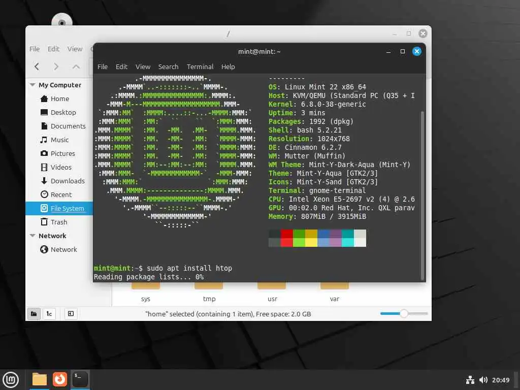Open the file manager View menu
520x390 pixels.
75,49
